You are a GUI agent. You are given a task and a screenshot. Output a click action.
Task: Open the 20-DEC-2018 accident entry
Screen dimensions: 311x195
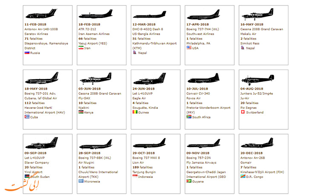click(251, 153)
